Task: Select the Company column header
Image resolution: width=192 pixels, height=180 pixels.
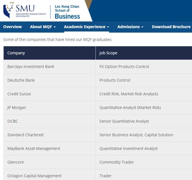Action: tap(16, 53)
